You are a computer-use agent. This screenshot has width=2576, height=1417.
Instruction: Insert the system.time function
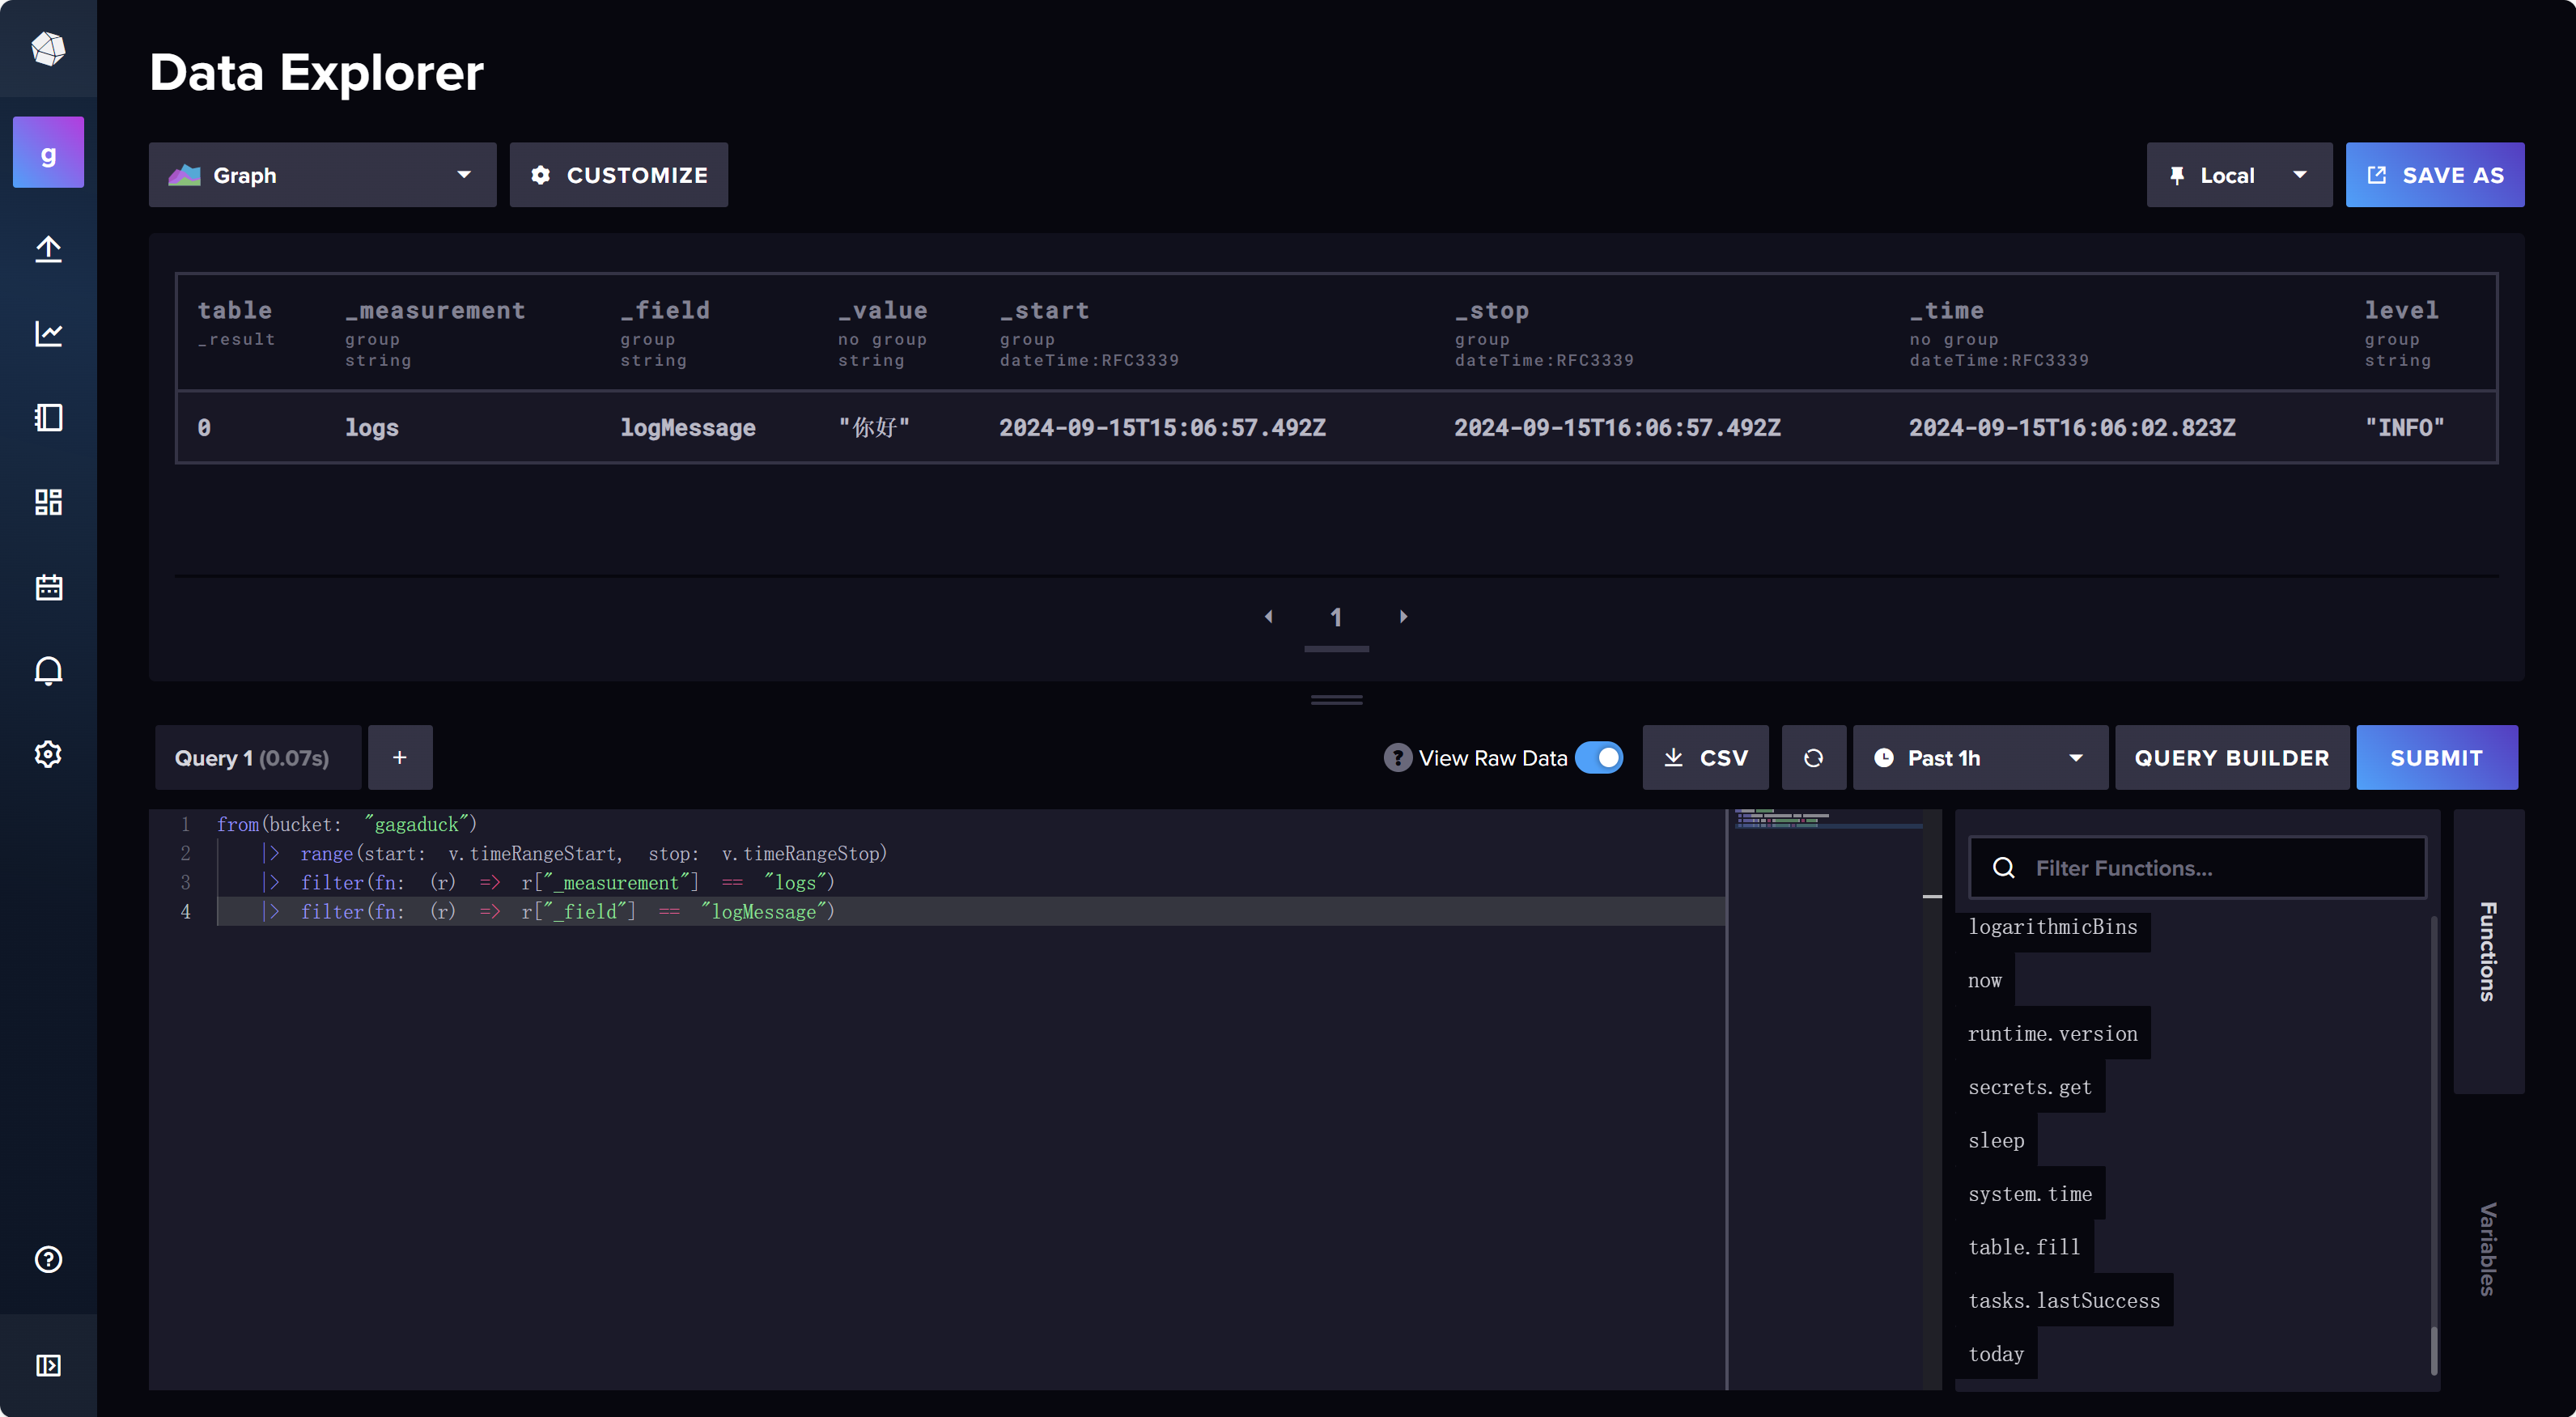[x=2030, y=1194]
